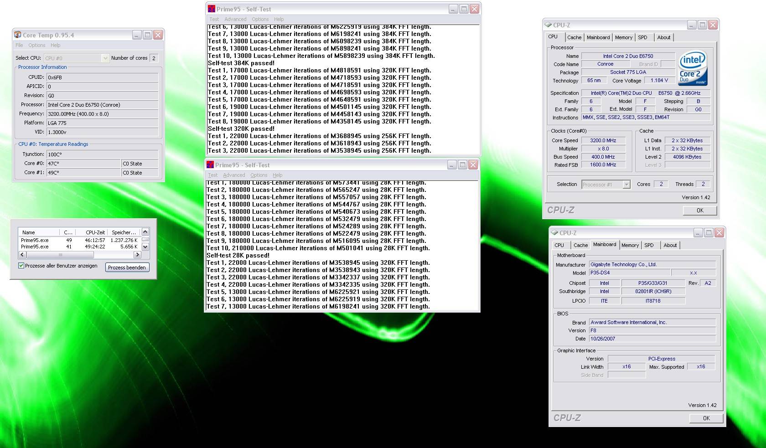Sort process list by CPU-Zeit column
The height and width of the screenshot is (448, 766).
point(91,232)
